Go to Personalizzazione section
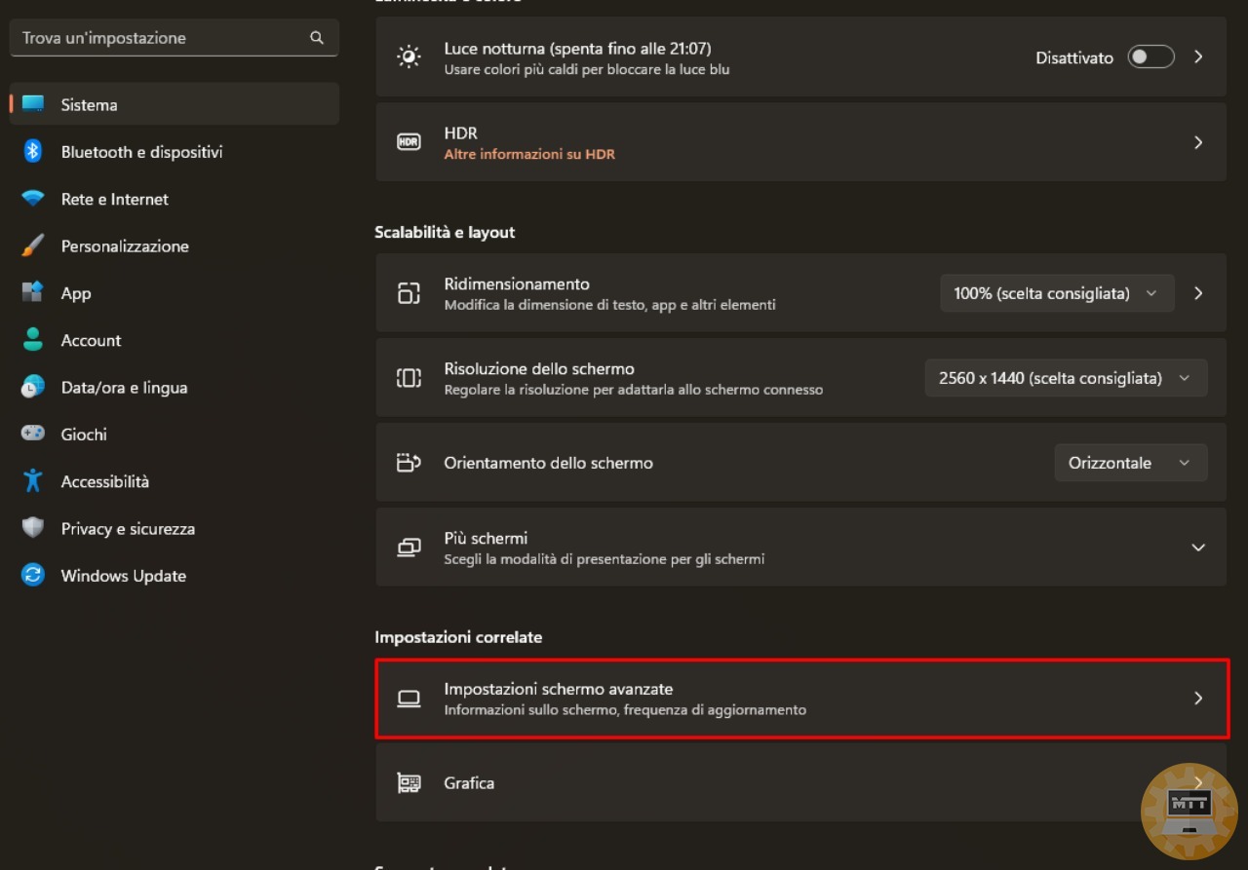 175,246
